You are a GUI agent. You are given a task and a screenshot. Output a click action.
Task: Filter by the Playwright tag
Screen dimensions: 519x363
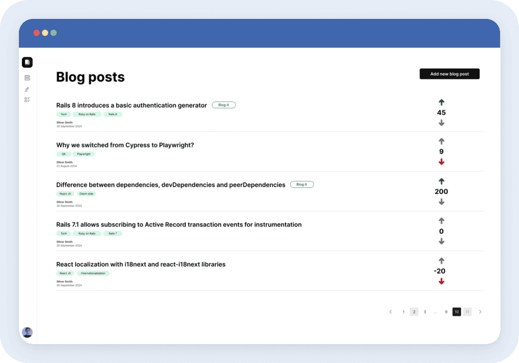84,154
